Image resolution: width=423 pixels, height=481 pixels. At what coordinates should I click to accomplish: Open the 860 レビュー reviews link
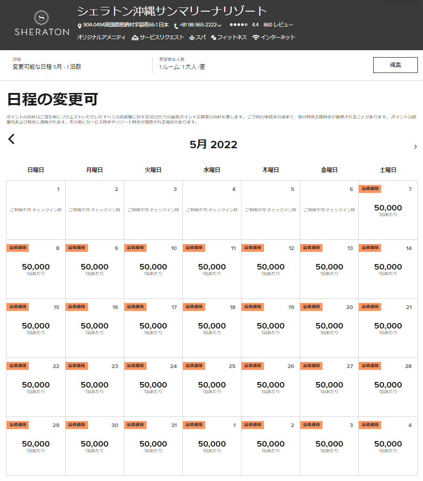point(278,25)
